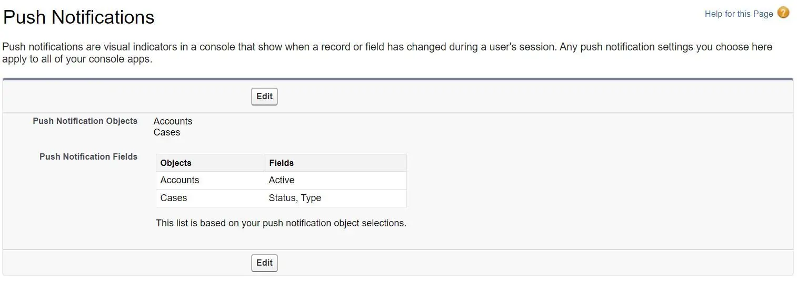797x283 pixels.
Task: Select the Accounts cell in fields table
Action: pyautogui.click(x=211, y=180)
